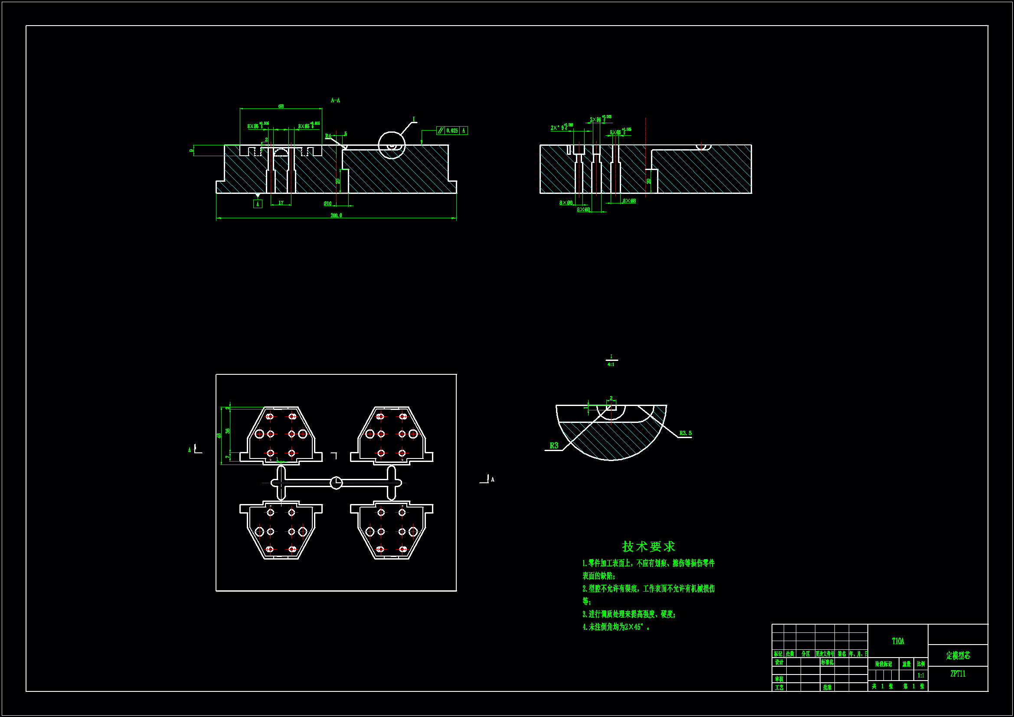Select the 技术要求 heading text
This screenshot has height=717, width=1014.
(x=648, y=547)
